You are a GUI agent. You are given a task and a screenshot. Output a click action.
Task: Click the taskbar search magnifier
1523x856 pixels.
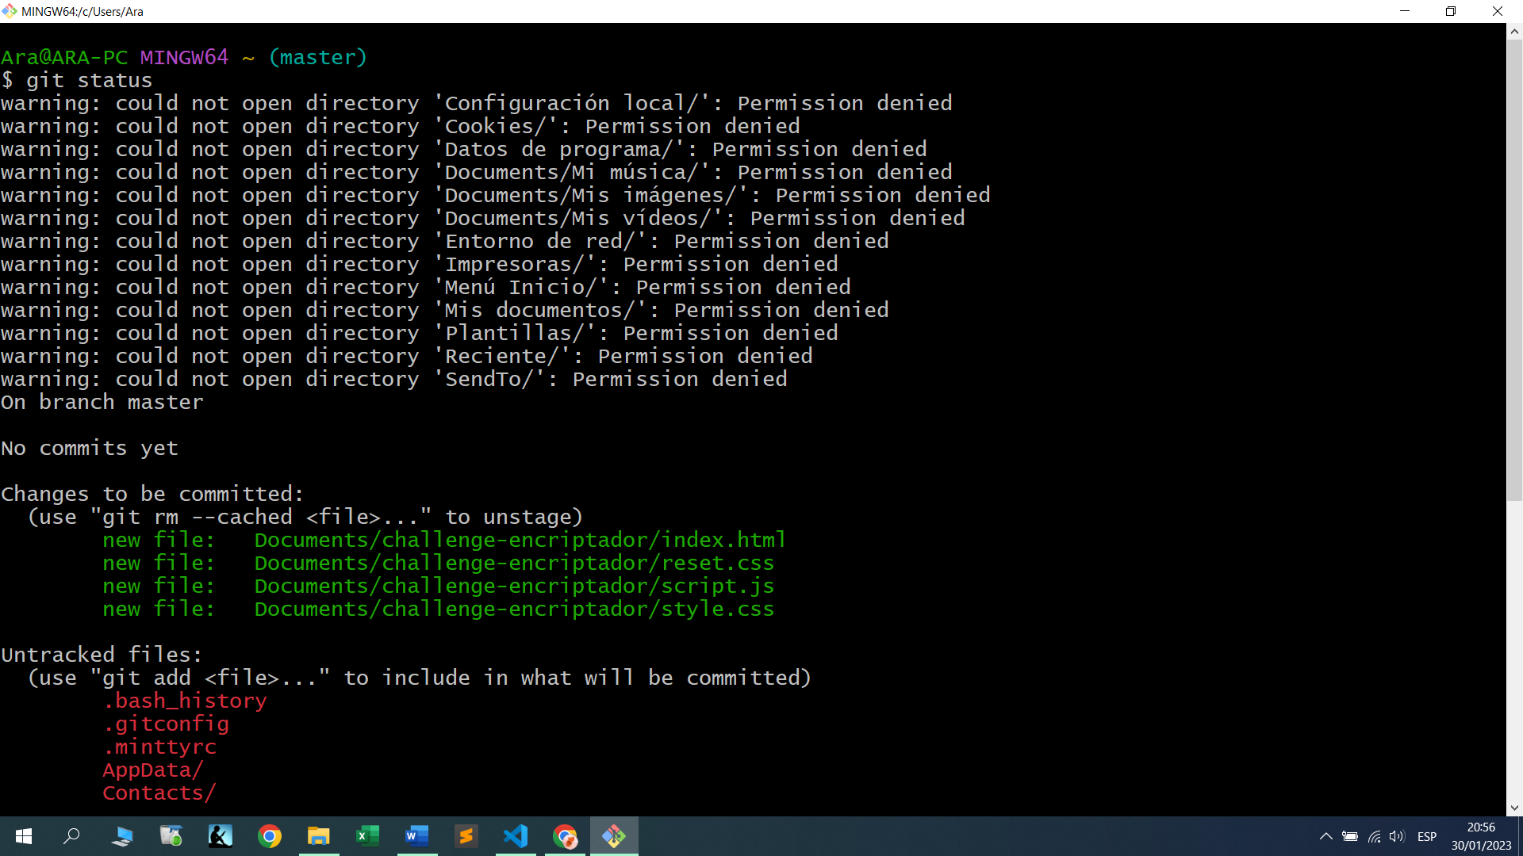(72, 836)
